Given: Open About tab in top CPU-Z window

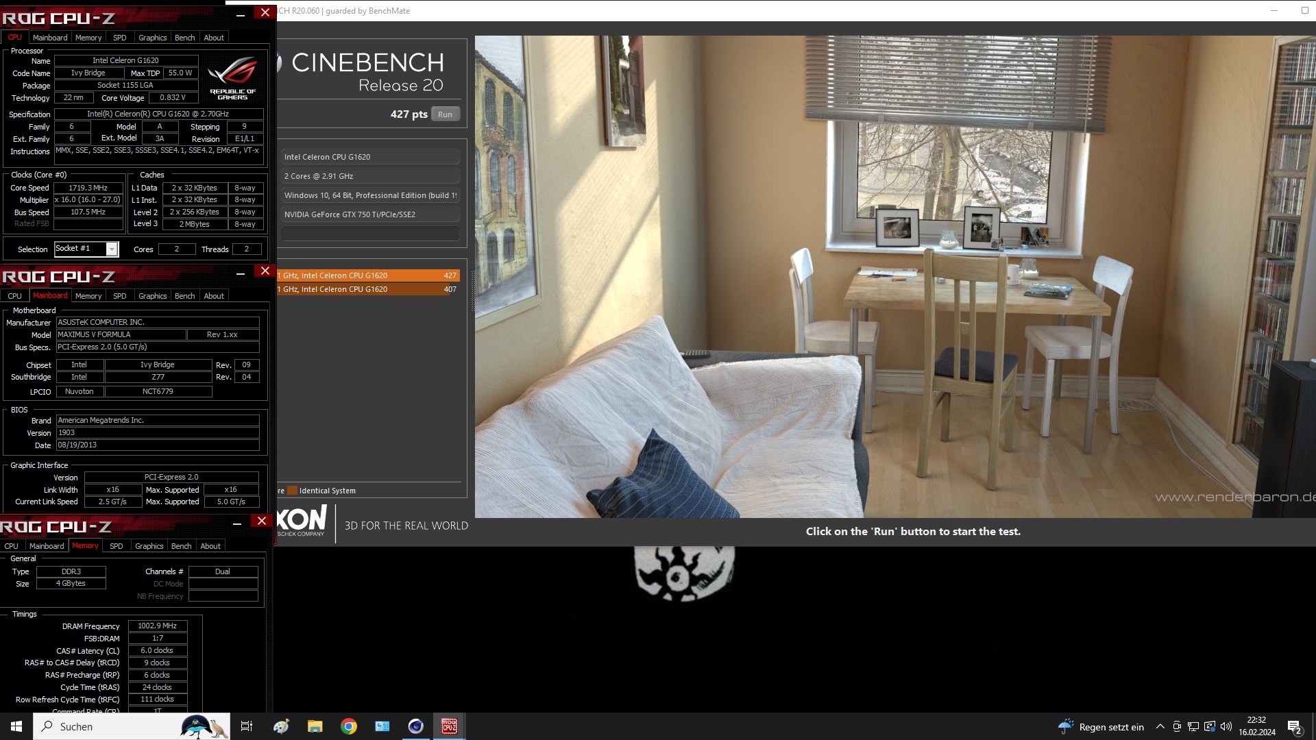Looking at the screenshot, I should pos(214,38).
